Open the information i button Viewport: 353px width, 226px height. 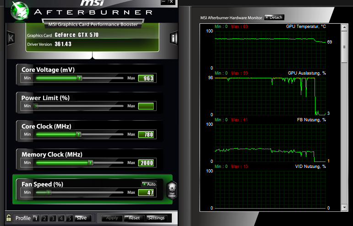tap(174, 38)
